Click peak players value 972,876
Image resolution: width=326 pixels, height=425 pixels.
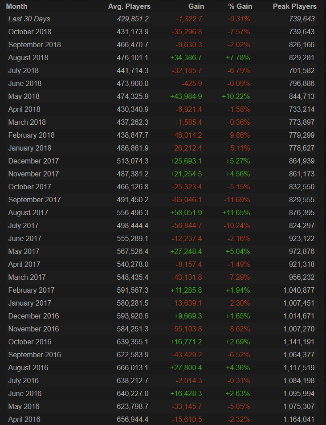point(302,251)
